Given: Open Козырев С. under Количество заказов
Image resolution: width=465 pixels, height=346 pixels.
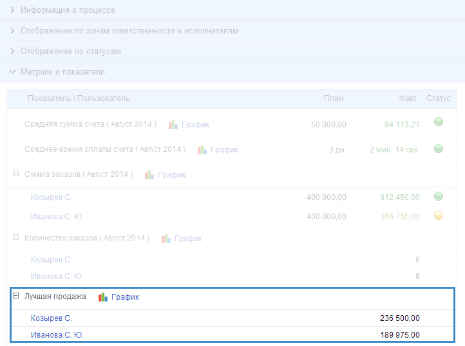Looking at the screenshot, I should 52,260.
